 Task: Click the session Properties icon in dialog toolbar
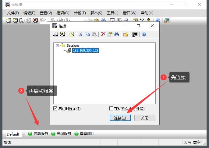110,34
